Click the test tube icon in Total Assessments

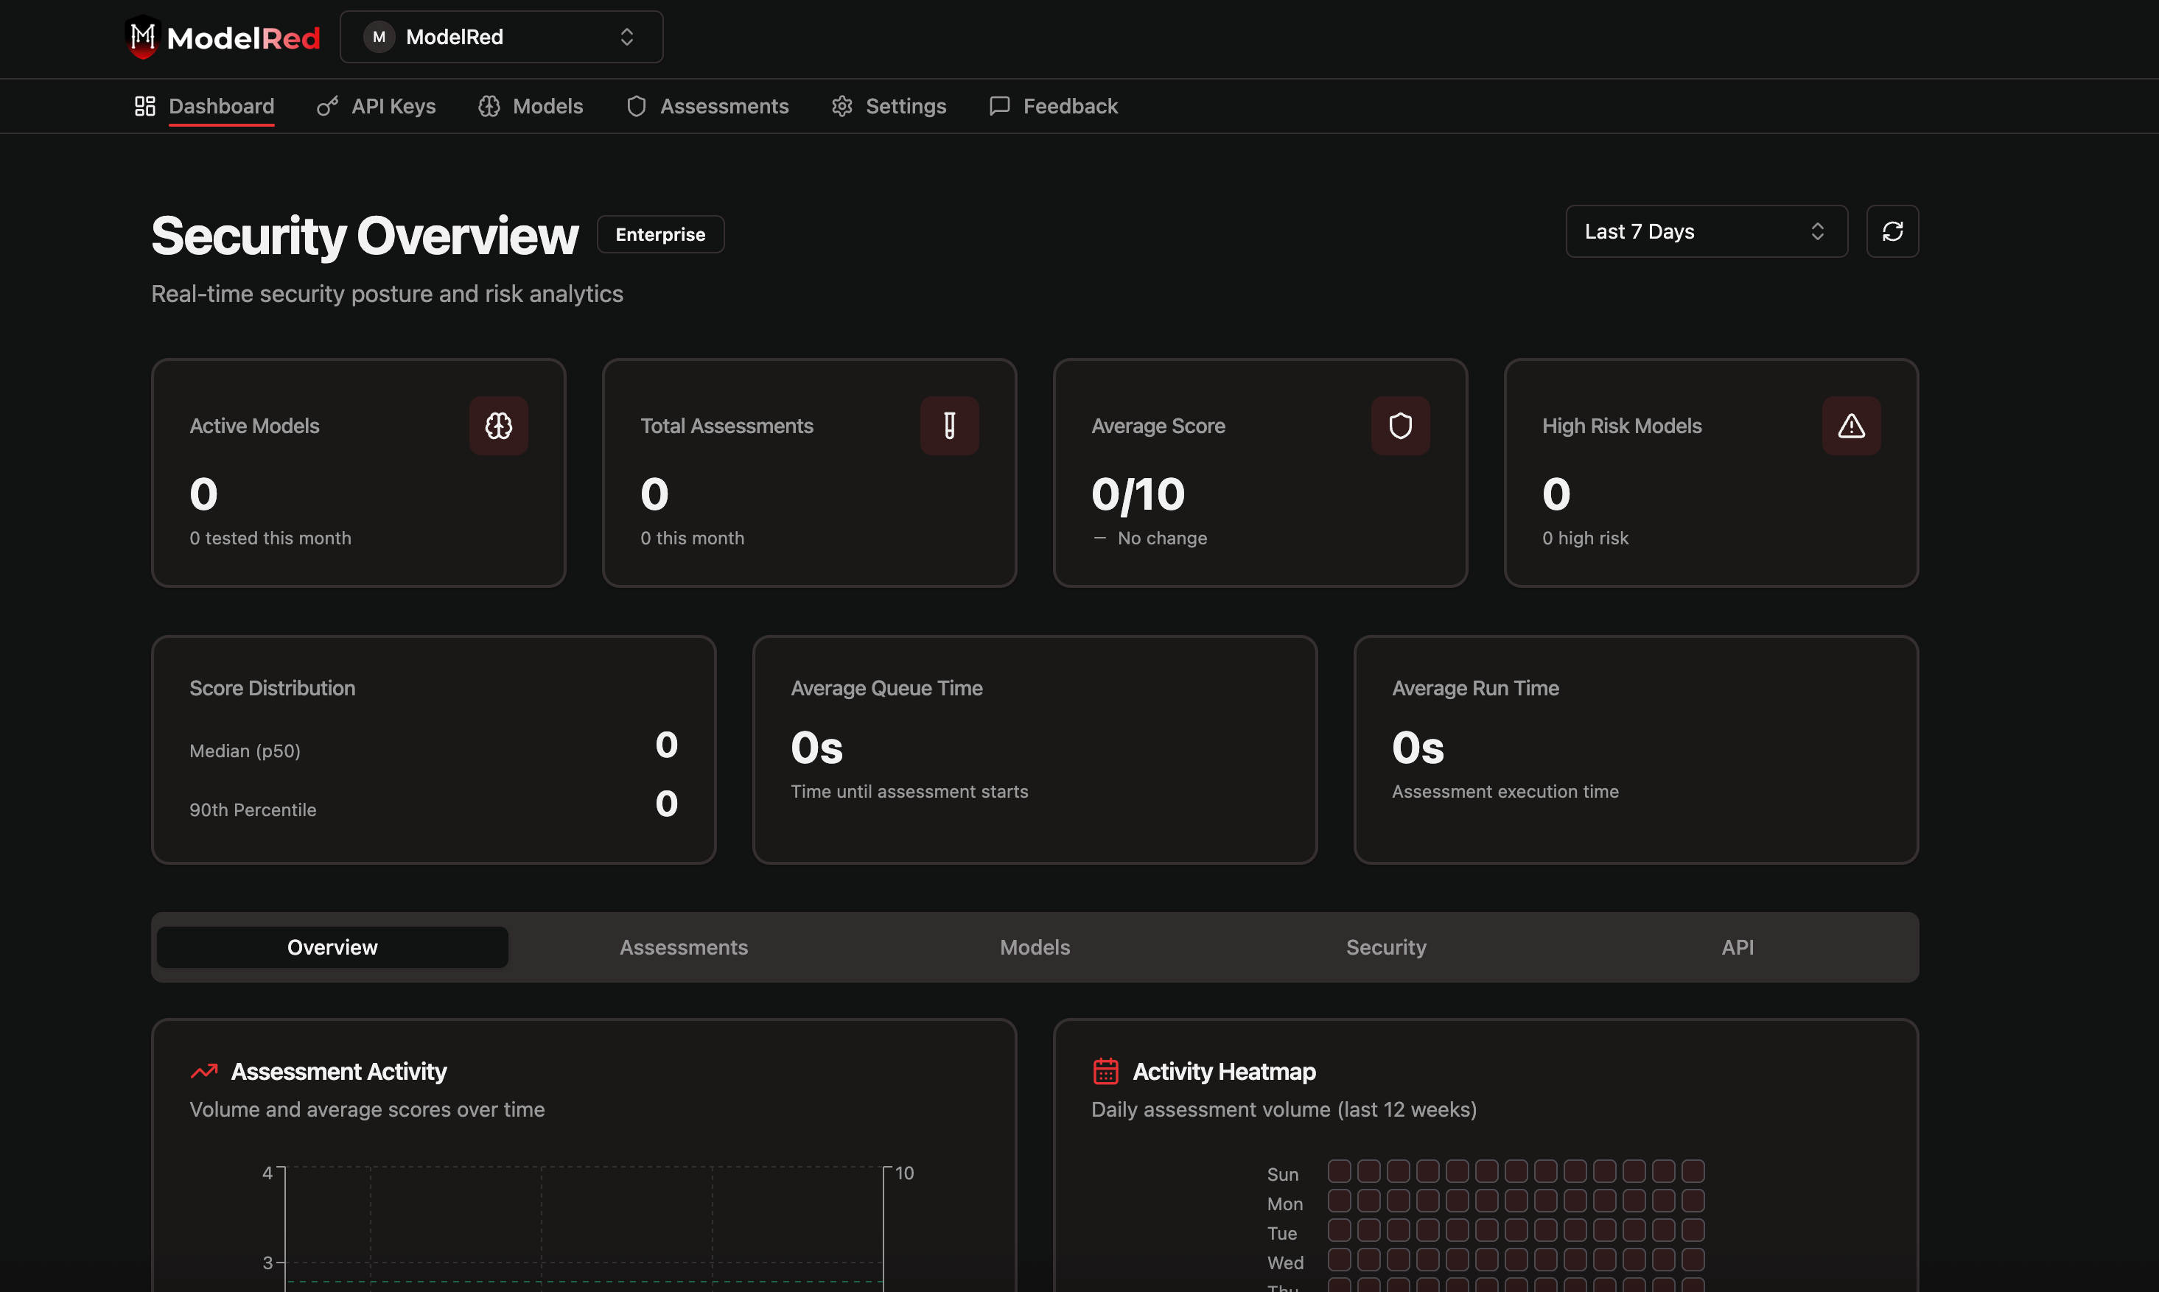(949, 426)
